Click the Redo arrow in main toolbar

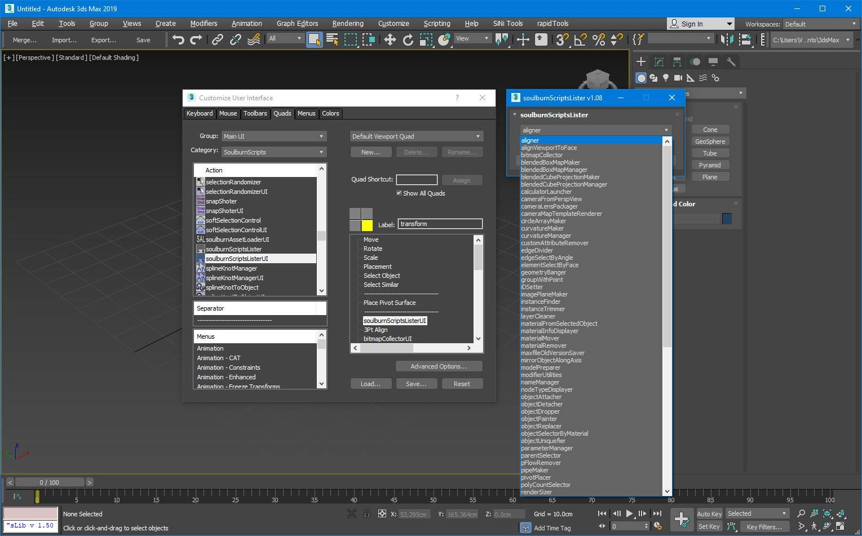(196, 39)
